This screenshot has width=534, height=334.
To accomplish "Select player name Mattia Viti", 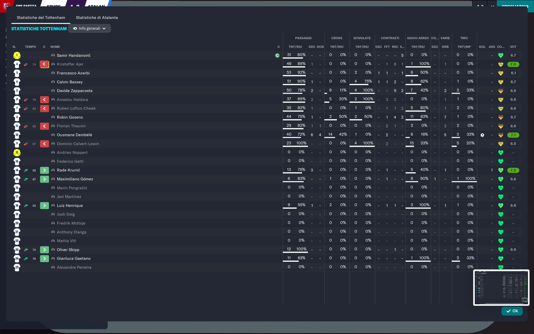I will [x=66, y=241].
